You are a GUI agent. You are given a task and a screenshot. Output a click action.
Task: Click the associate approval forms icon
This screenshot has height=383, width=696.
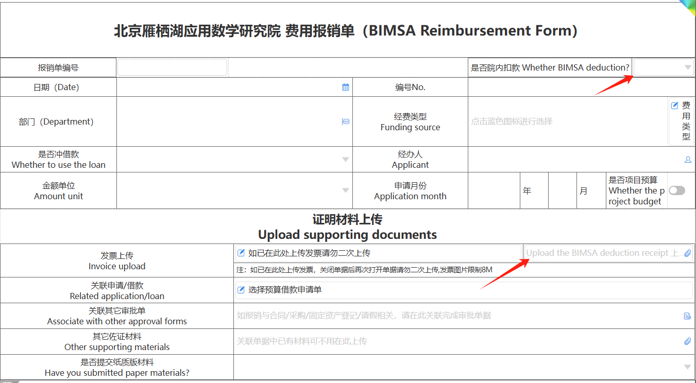[x=687, y=316]
